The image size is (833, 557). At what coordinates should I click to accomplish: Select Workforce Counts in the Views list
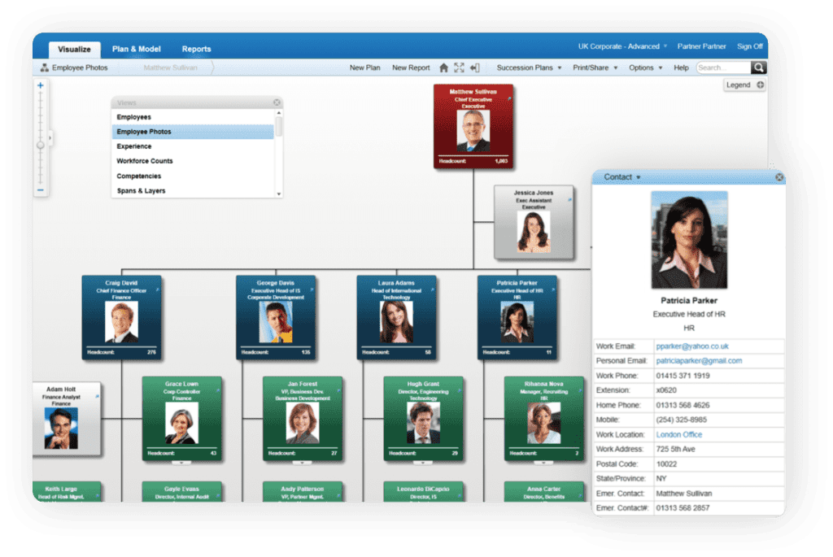click(193, 161)
